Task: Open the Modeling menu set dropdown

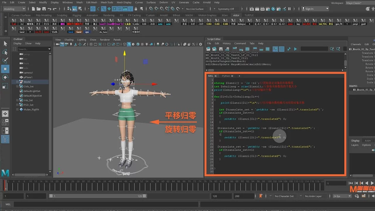Action: pos(15,9)
